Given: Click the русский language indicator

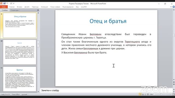Looking at the screenshot, I should click(24, 94).
